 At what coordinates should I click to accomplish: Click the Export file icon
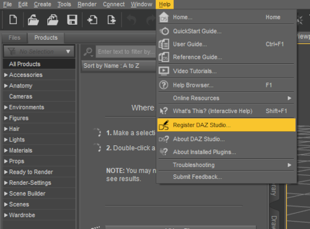(112, 20)
